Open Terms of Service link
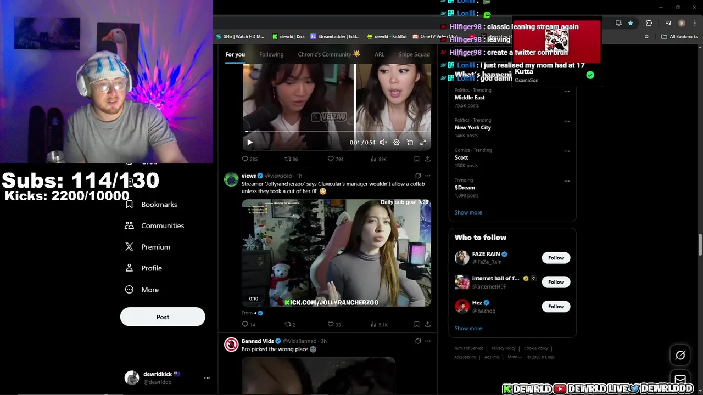The image size is (703, 395). (x=468, y=348)
